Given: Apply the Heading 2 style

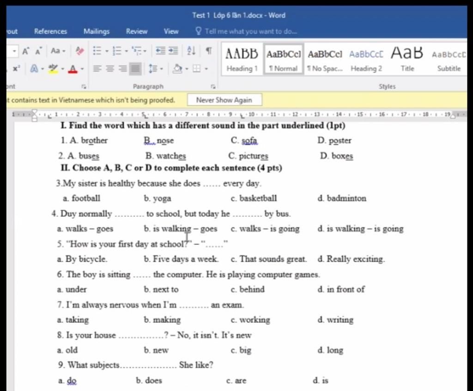Looking at the screenshot, I should coord(366,59).
